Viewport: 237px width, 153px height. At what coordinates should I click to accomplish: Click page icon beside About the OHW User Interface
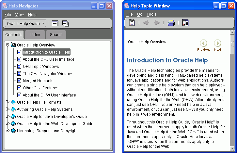[19, 95]
